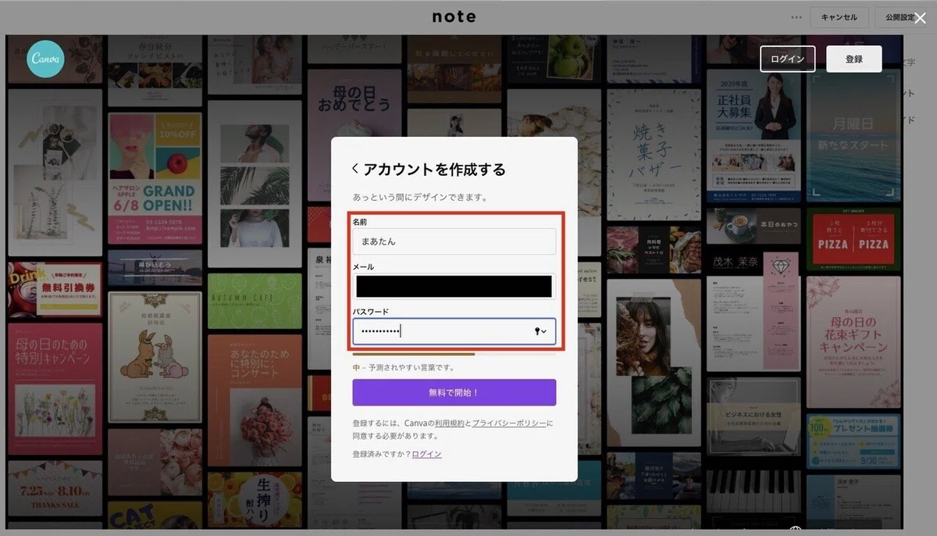The width and height of the screenshot is (937, 536).
Task: Click the note logo in header
Action: point(454,16)
